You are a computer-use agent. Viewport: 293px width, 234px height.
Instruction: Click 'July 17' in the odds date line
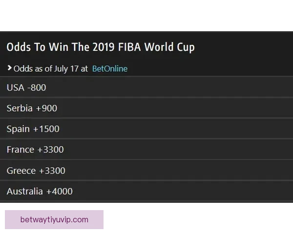tap(66, 69)
